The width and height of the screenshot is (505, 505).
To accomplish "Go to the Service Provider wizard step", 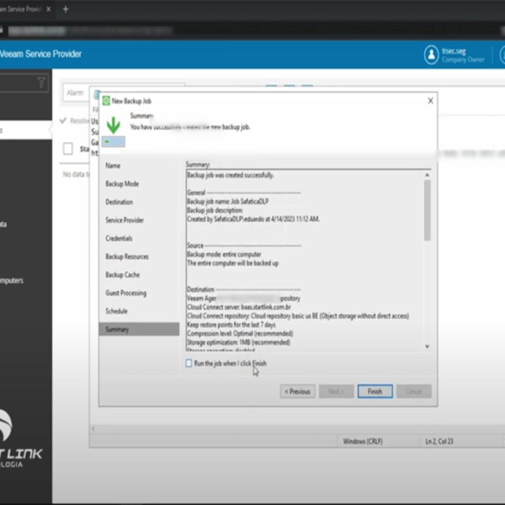I will click(125, 220).
